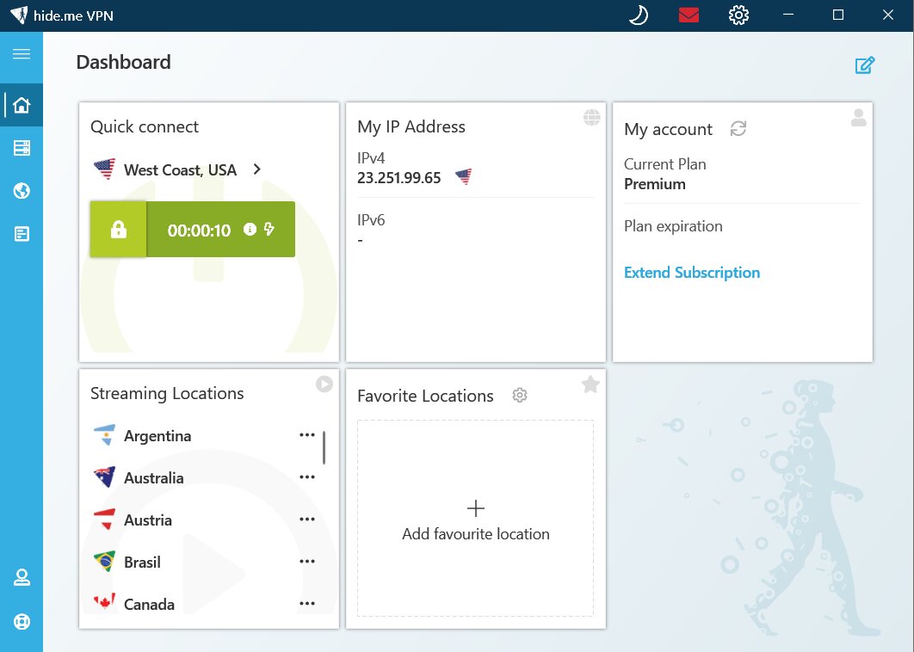Viewport: 914px width, 652px height.
Task: Open the red mail notifications icon
Action: tap(689, 15)
